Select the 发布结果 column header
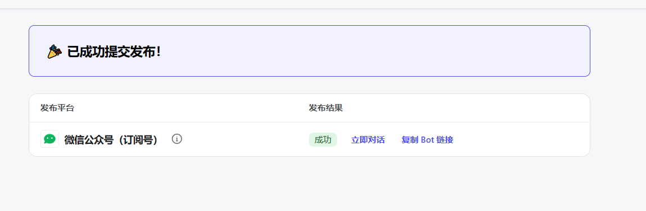 click(x=325, y=108)
